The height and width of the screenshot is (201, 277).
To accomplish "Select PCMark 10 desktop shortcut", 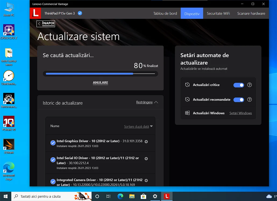I will tap(9, 124).
